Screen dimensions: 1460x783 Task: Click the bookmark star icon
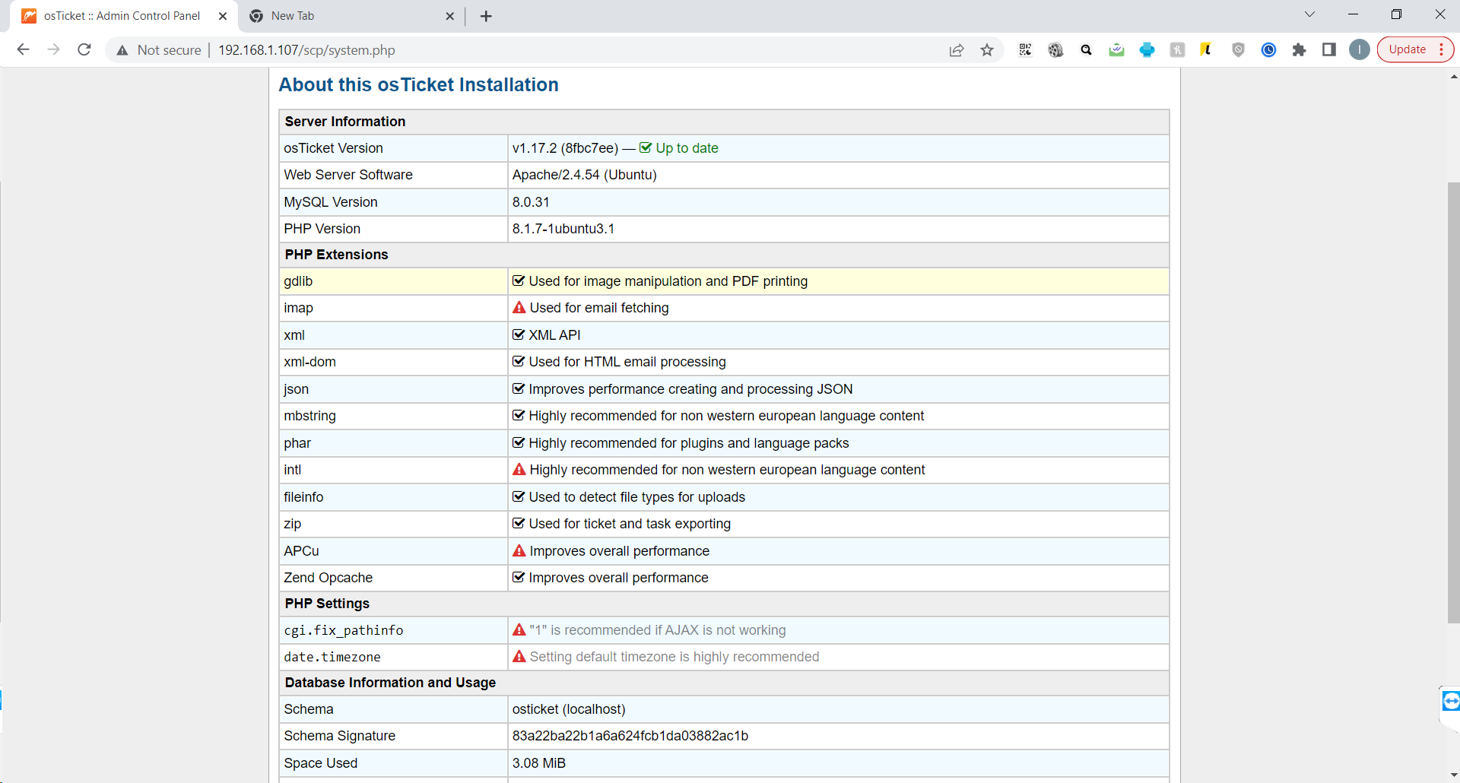[x=987, y=50]
